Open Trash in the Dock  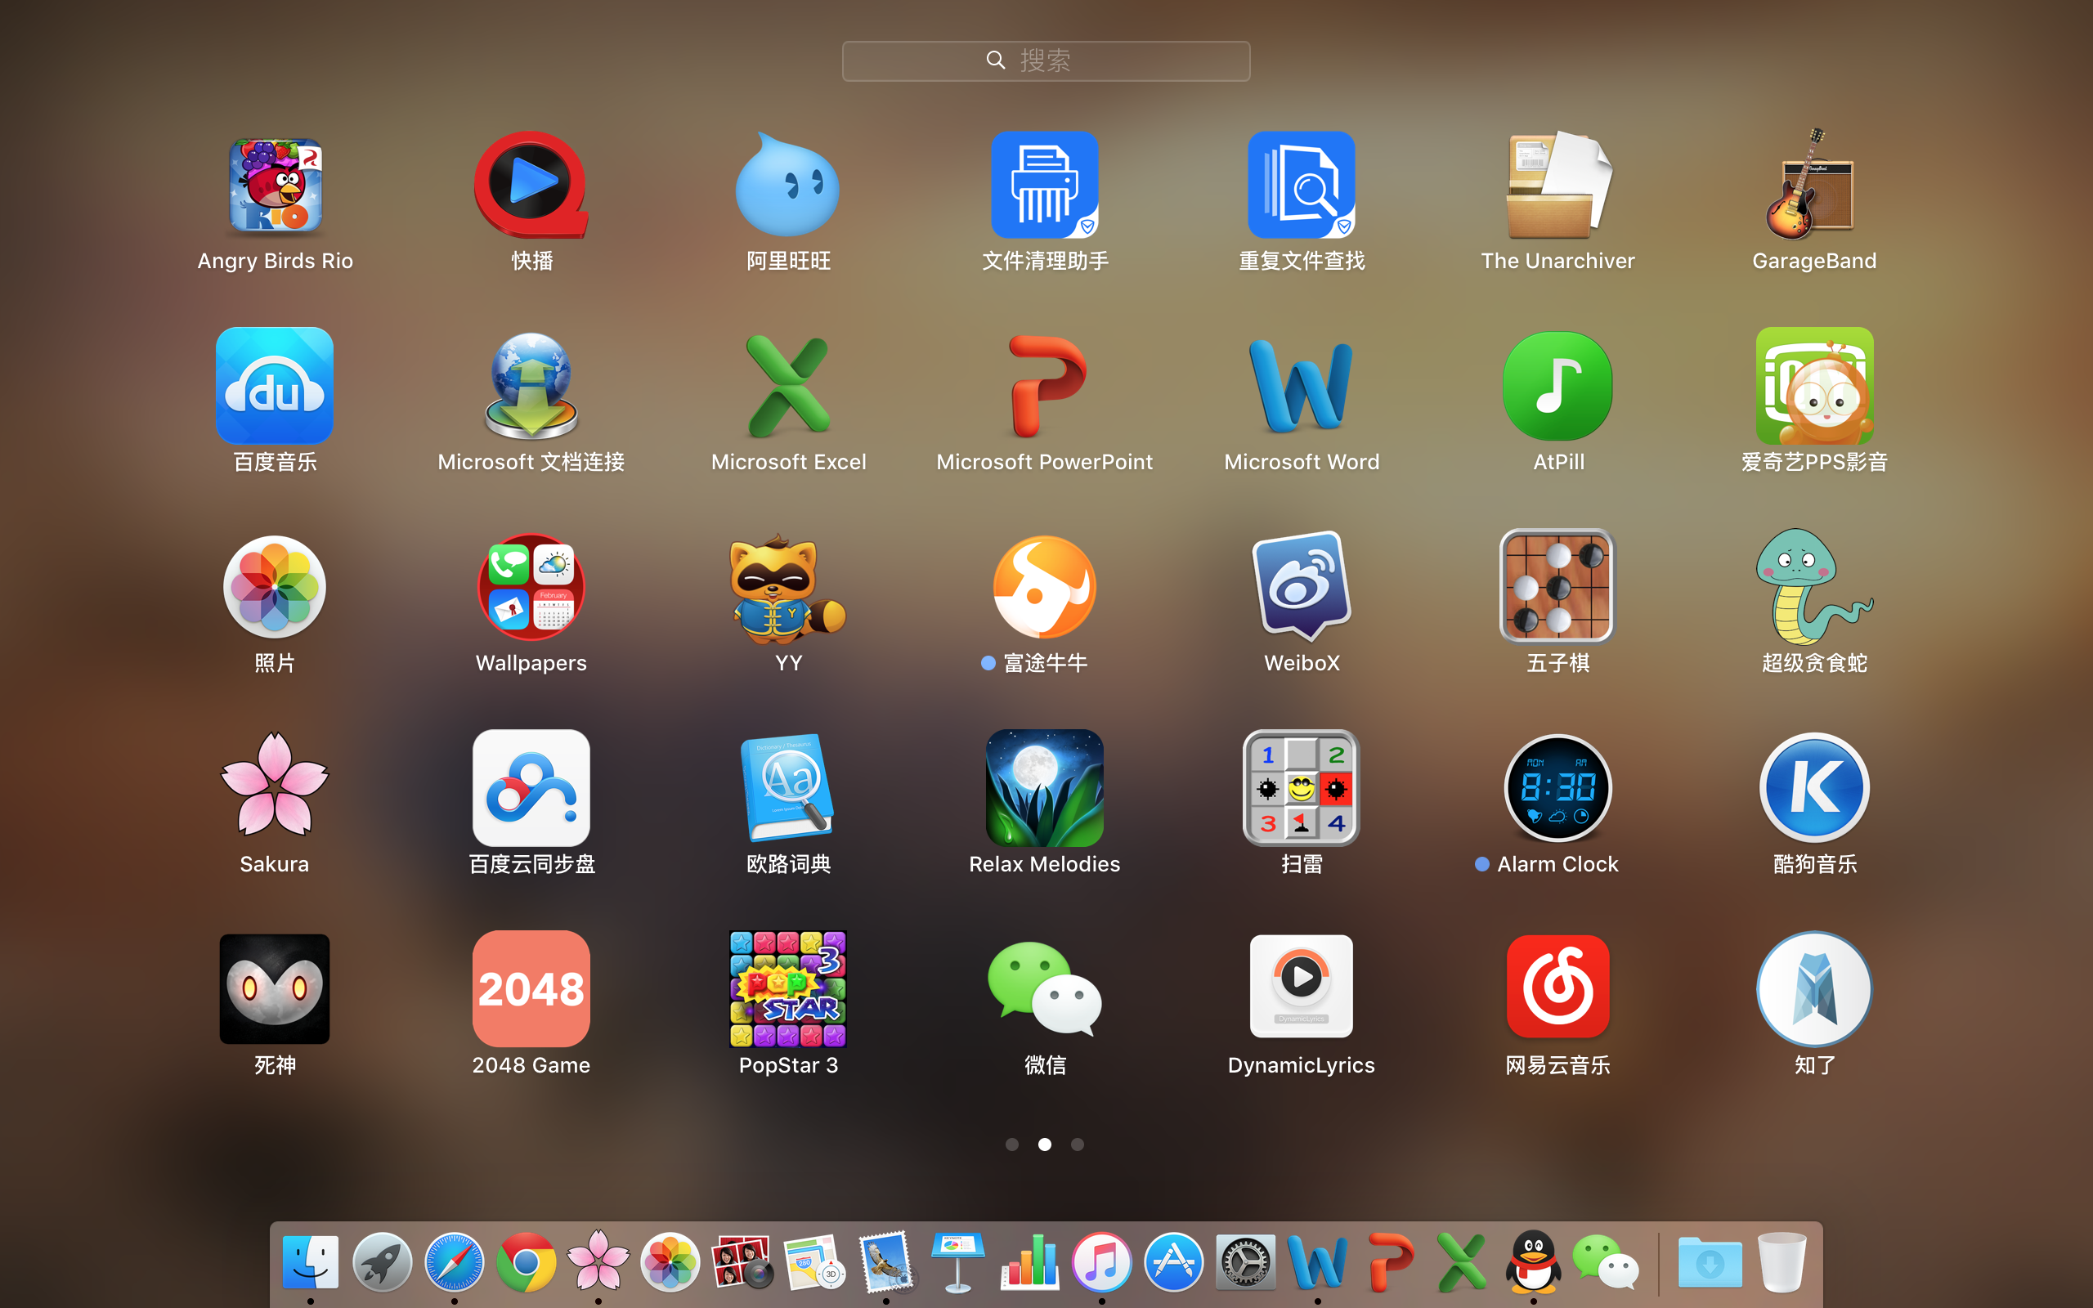pyautogui.click(x=1782, y=1262)
